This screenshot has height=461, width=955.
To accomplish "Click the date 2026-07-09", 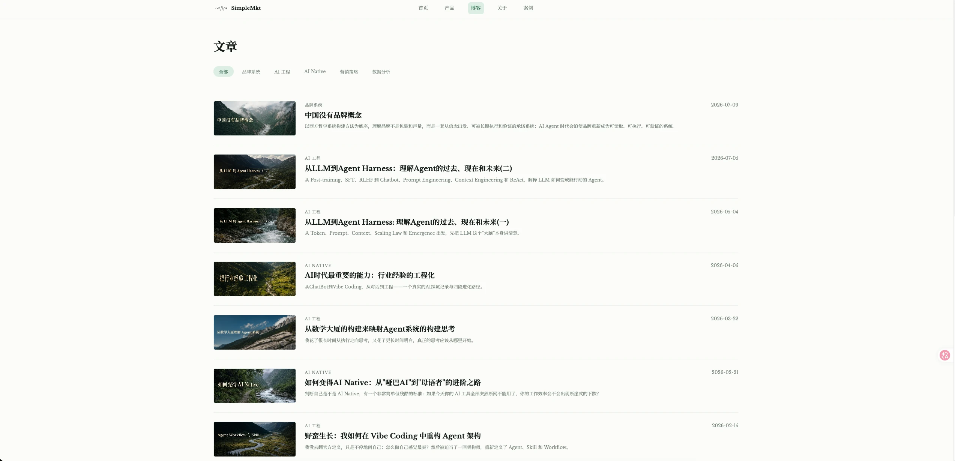I will pos(724,105).
